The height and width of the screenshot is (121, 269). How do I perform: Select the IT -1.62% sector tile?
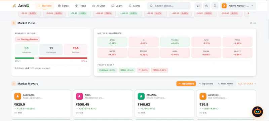pos(144,42)
